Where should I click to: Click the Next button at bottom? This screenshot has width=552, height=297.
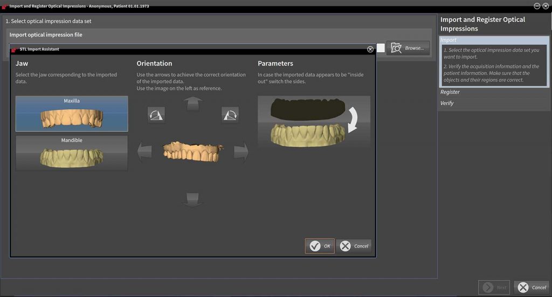pos(494,287)
